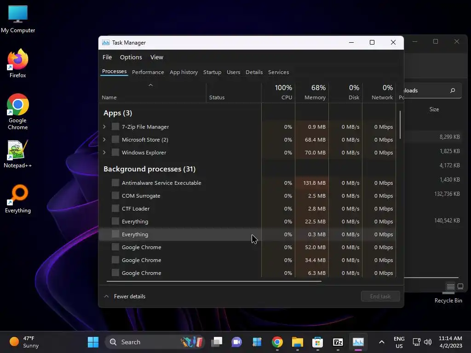Switch the ENG US input language

click(399, 342)
